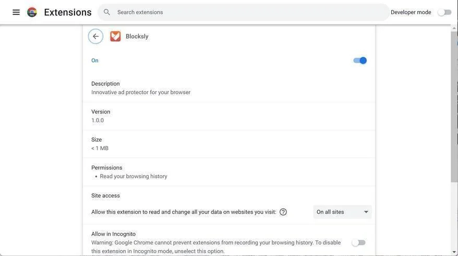
Task: Click version value 1.0.0
Action: click(x=97, y=120)
